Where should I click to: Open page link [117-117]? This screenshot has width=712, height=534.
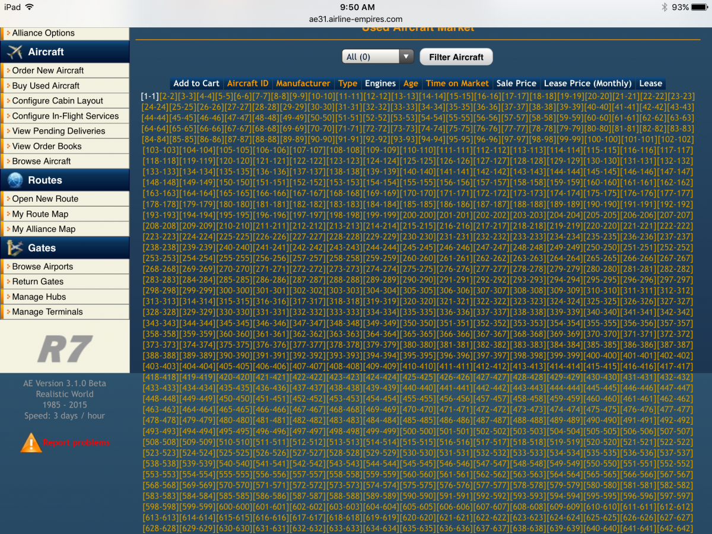pos(675,150)
